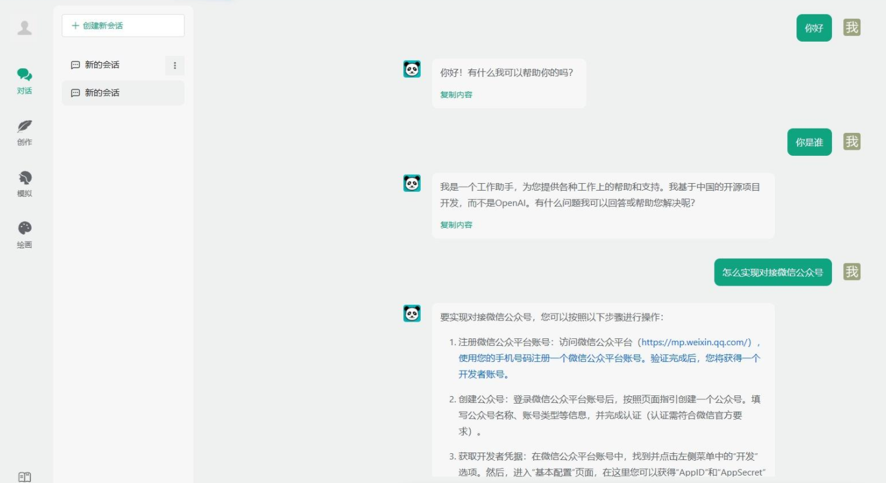The image size is (886, 483).
Task: Click the book icon at sidebar bottom
Action: coord(25,477)
